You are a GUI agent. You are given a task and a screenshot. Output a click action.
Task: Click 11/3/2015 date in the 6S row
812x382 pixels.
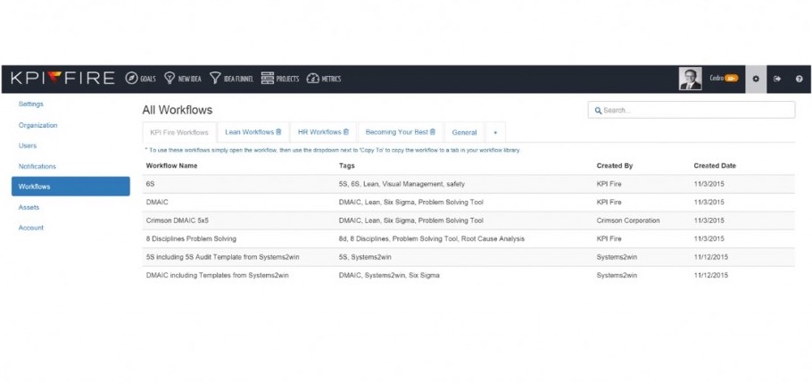tap(709, 184)
